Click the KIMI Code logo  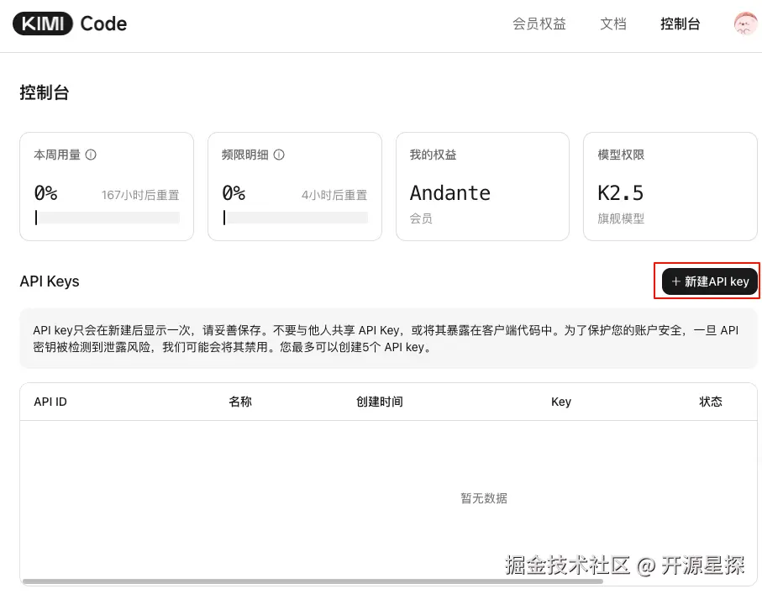pyautogui.click(x=70, y=24)
